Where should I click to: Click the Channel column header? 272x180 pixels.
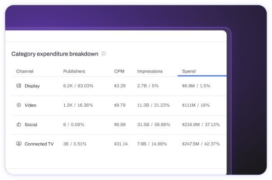point(25,71)
